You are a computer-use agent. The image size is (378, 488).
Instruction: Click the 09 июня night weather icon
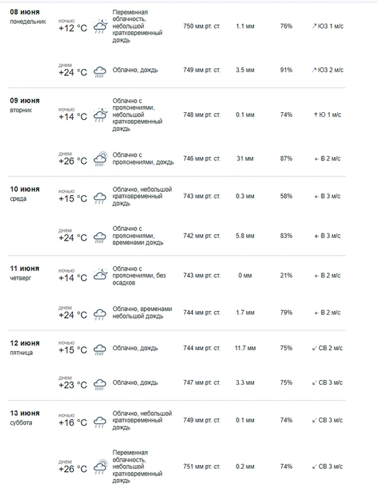[100, 115]
